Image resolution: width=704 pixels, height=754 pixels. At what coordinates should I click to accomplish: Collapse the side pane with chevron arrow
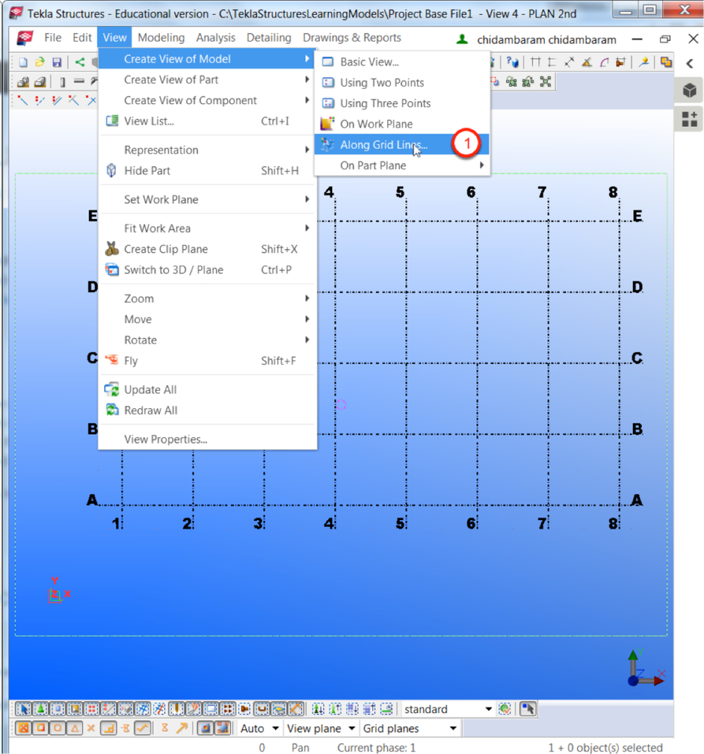coord(690,63)
